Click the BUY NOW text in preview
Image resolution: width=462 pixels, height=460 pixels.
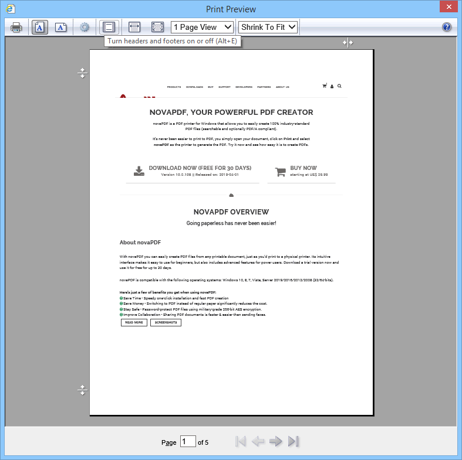[303, 168]
